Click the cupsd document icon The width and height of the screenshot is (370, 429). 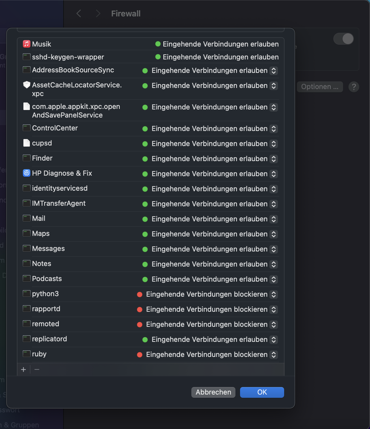click(26, 143)
